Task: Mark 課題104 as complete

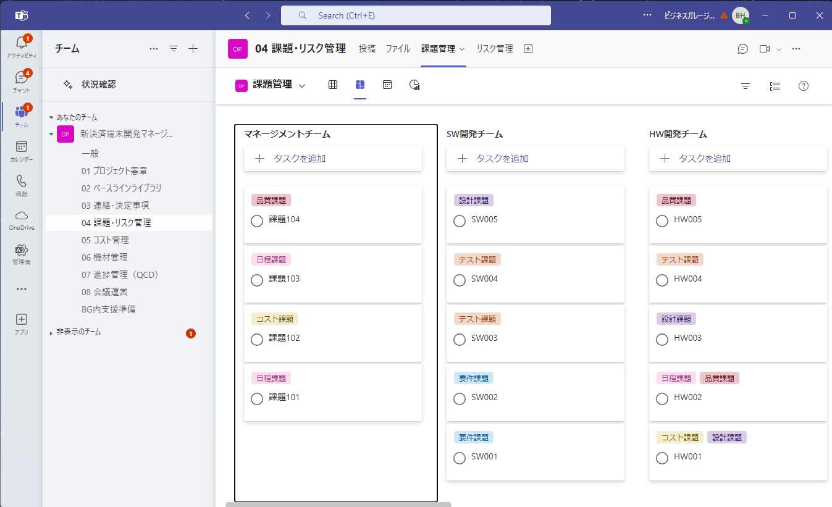Action: click(257, 220)
